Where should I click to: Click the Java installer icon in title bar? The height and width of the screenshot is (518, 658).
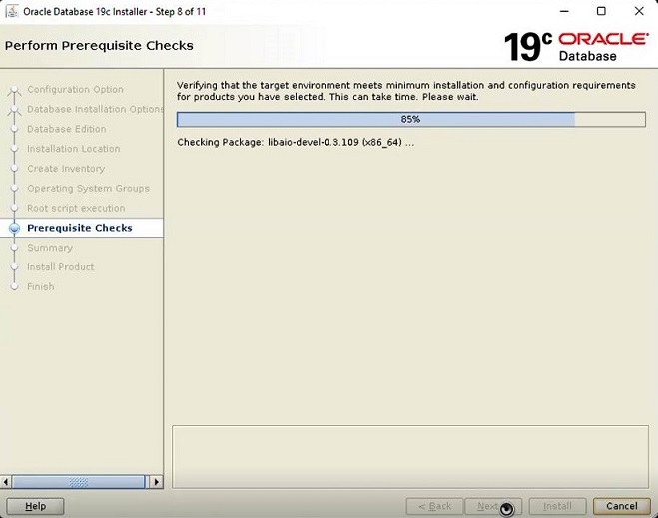tap(12, 11)
